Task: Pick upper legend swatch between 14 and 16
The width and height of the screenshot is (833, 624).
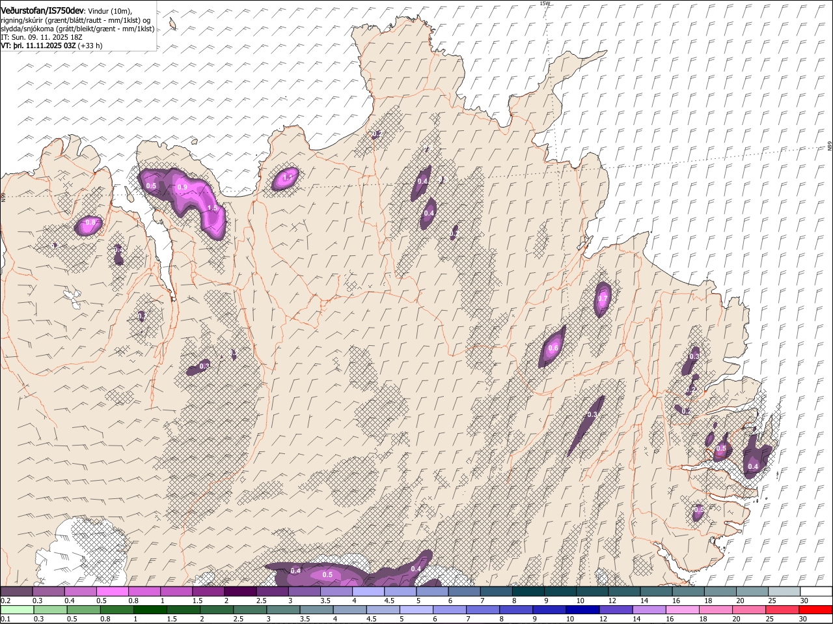Action: coord(657,591)
